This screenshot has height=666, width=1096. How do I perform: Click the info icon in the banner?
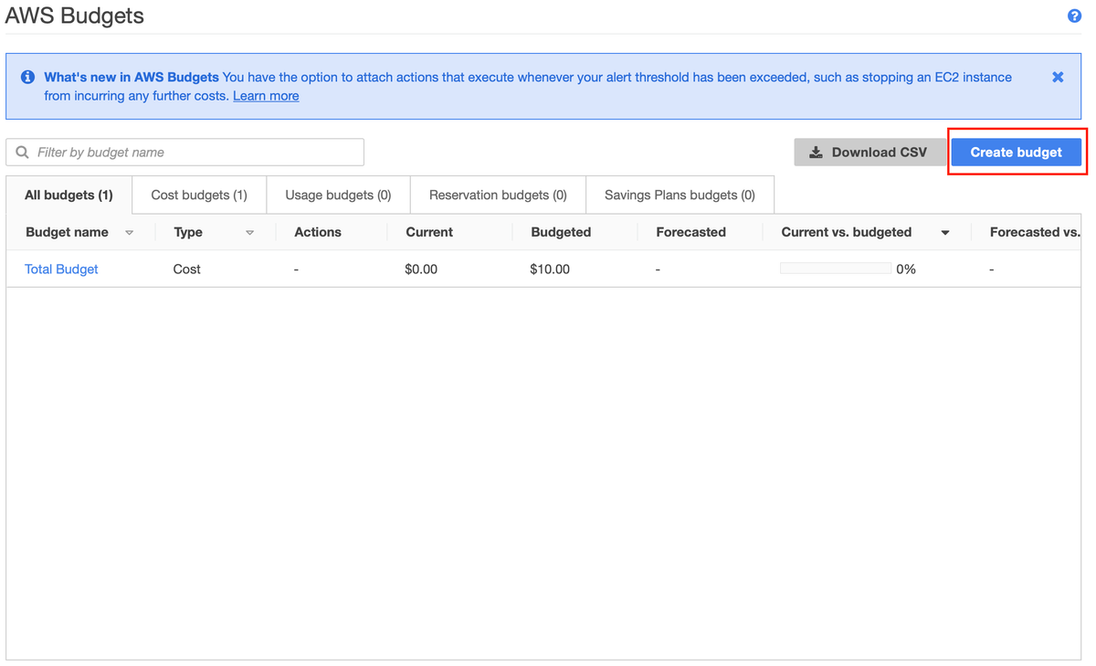27,77
